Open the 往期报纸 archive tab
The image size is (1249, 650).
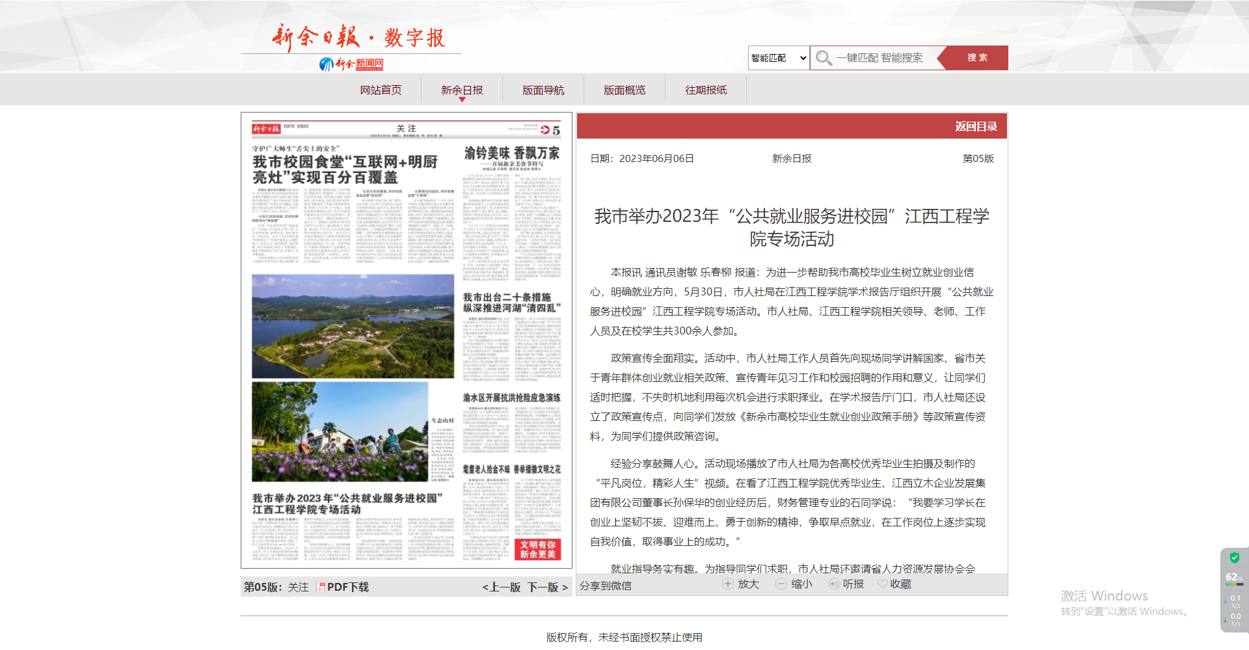tap(706, 90)
